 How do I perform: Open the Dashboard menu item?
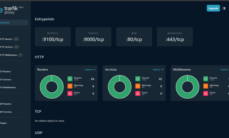tap(14, 23)
